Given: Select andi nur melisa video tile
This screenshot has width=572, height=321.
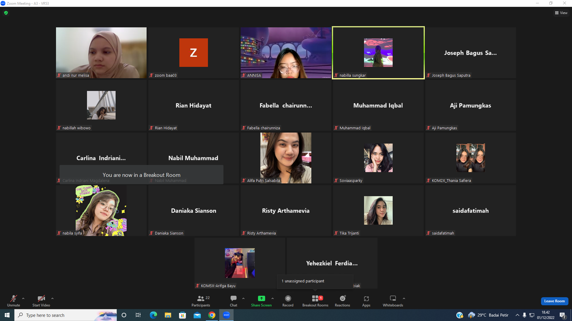Looking at the screenshot, I should [101, 53].
